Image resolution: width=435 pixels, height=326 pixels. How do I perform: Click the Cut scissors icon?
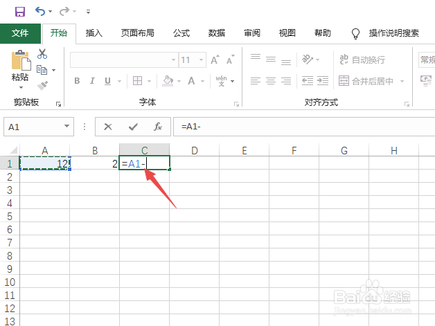[x=42, y=54]
